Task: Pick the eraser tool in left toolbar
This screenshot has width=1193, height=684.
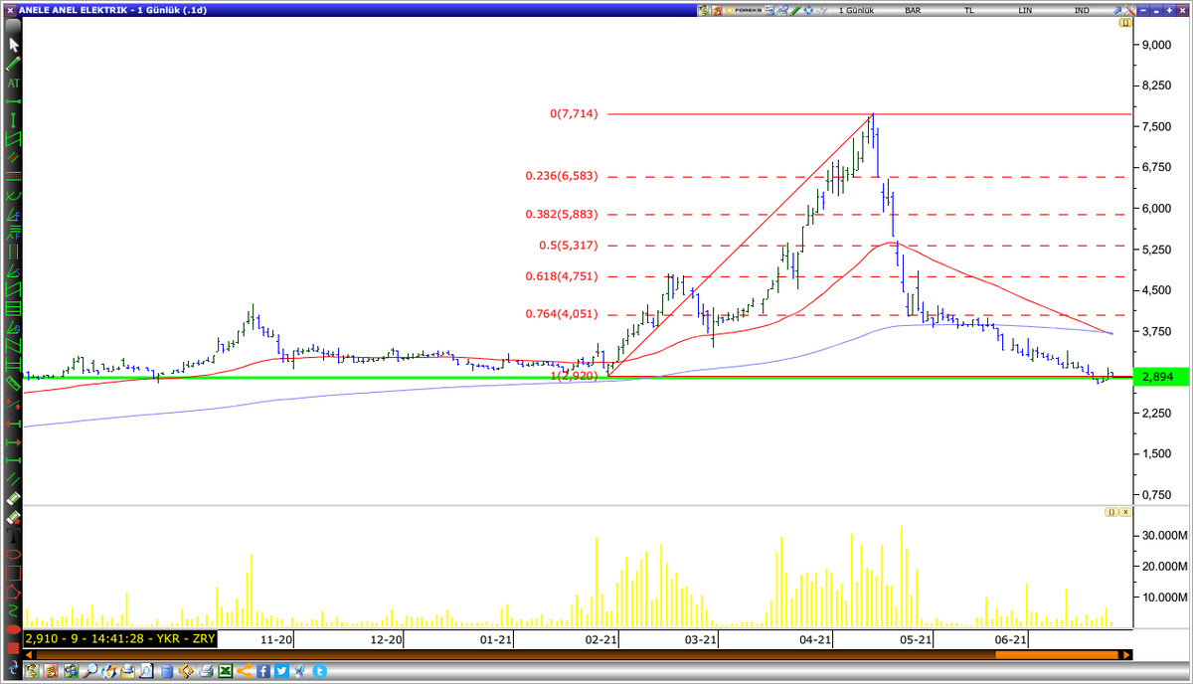Action: coord(14,498)
